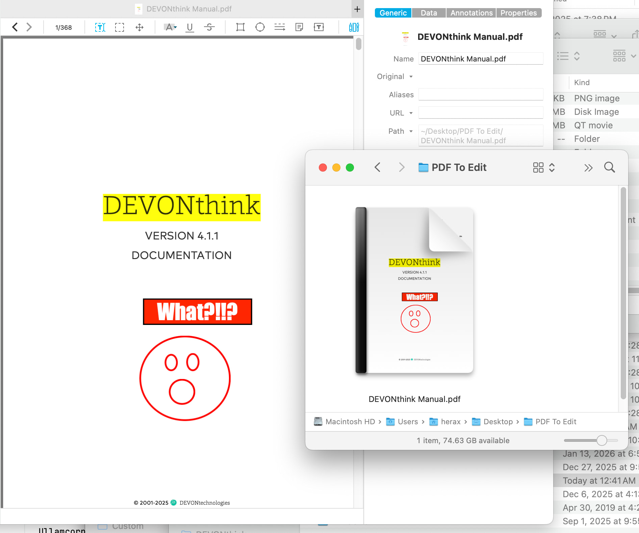The image size is (639, 533).
Task: Expand the Path field dropdown arrow
Action: (411, 131)
